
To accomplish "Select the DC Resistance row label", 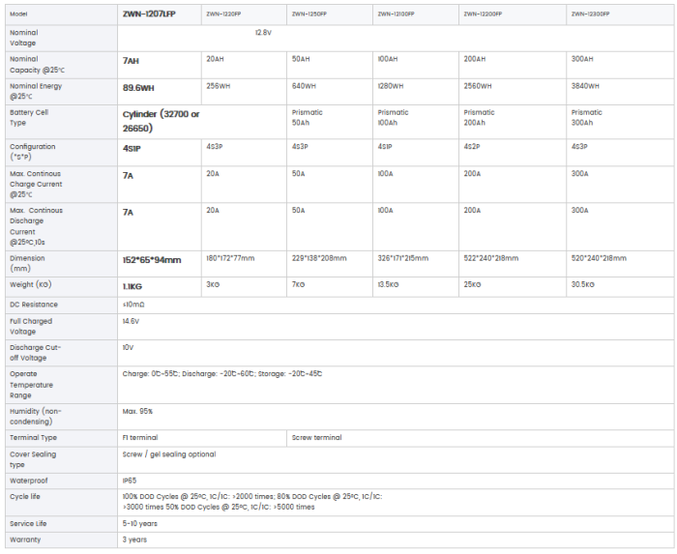I will (x=34, y=304).
